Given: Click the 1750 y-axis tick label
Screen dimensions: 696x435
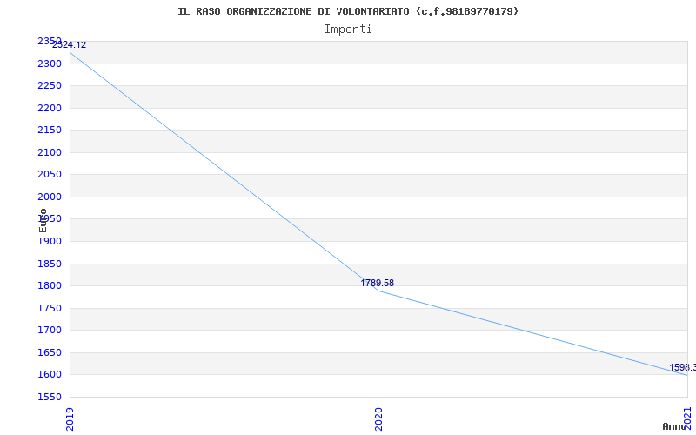Looking at the screenshot, I should (50, 309).
